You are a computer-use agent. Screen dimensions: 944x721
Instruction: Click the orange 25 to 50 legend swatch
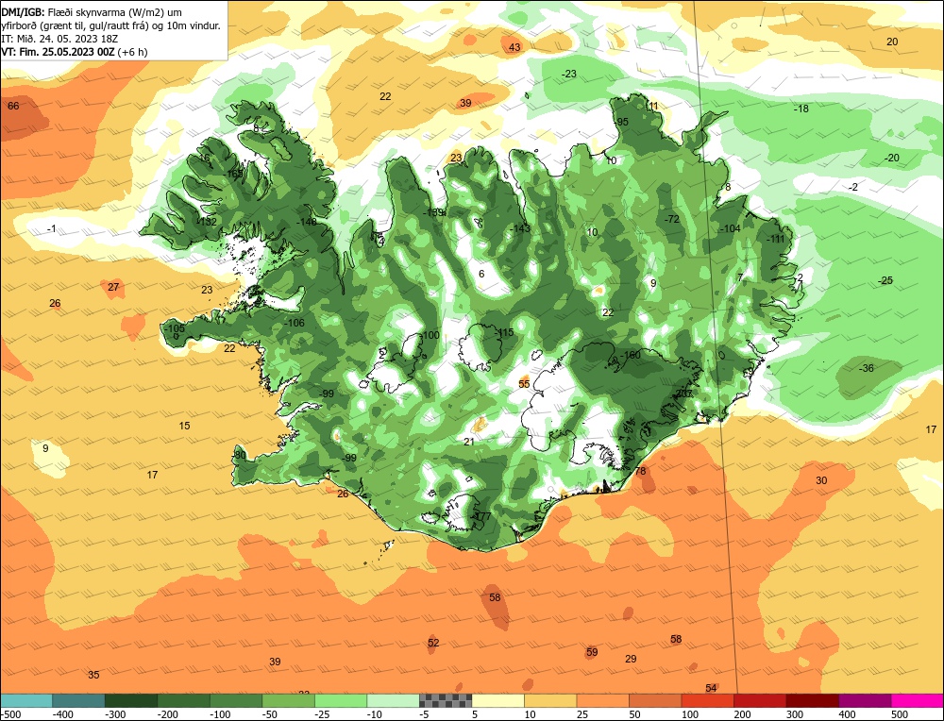point(602,700)
